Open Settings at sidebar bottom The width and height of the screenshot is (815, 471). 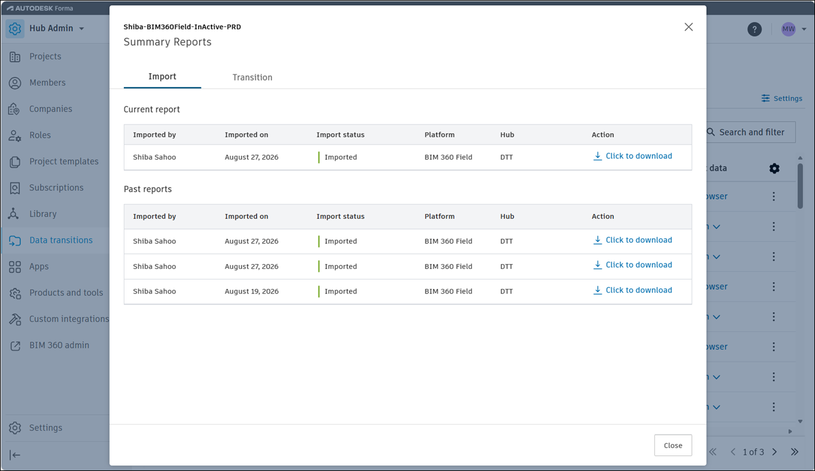click(46, 428)
